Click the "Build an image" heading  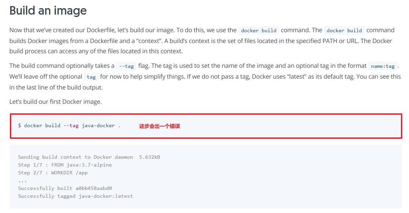[48, 11]
